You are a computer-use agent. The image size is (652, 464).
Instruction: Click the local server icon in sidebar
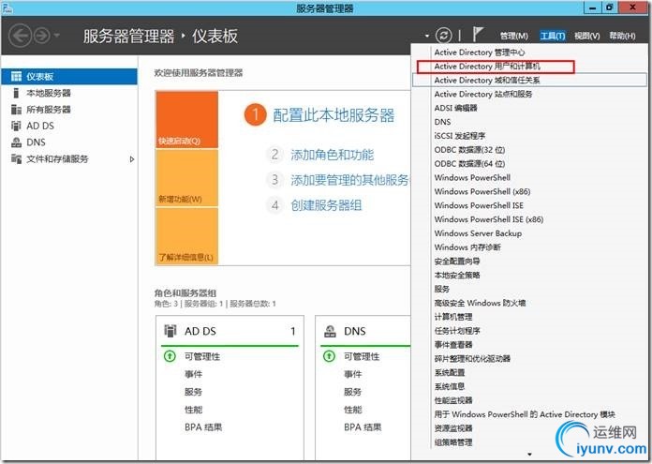pyautogui.click(x=16, y=93)
